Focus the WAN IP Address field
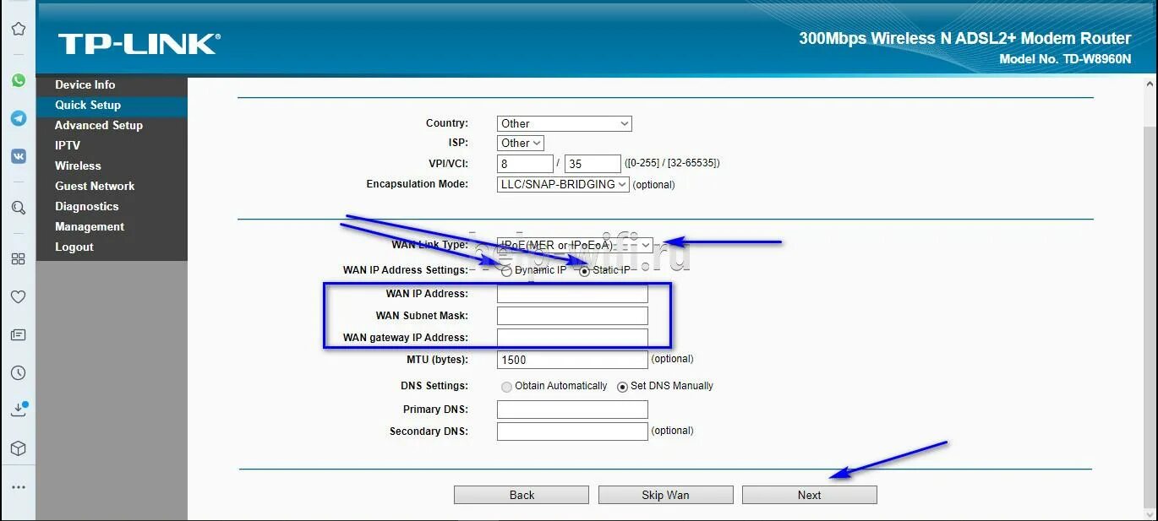This screenshot has width=1158, height=521. [572, 294]
